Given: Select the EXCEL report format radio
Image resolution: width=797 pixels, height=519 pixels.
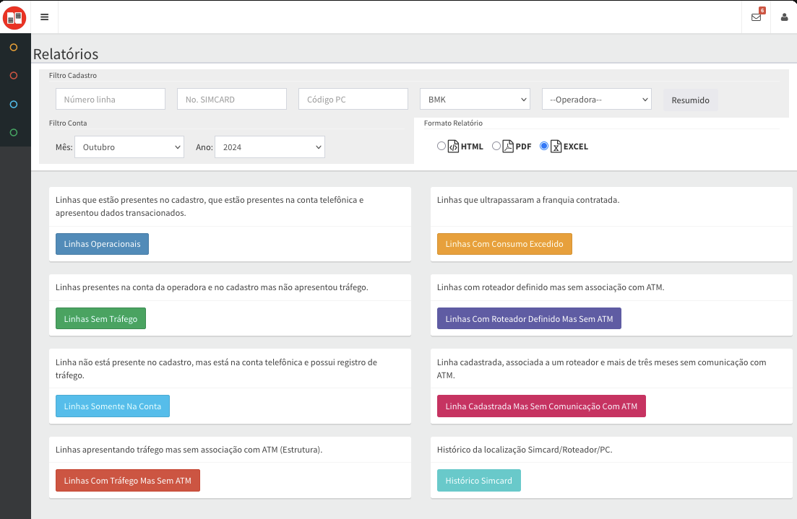Looking at the screenshot, I should (x=544, y=146).
